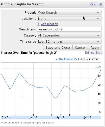Click the Save and Close button

pyautogui.click(x=58, y=48)
